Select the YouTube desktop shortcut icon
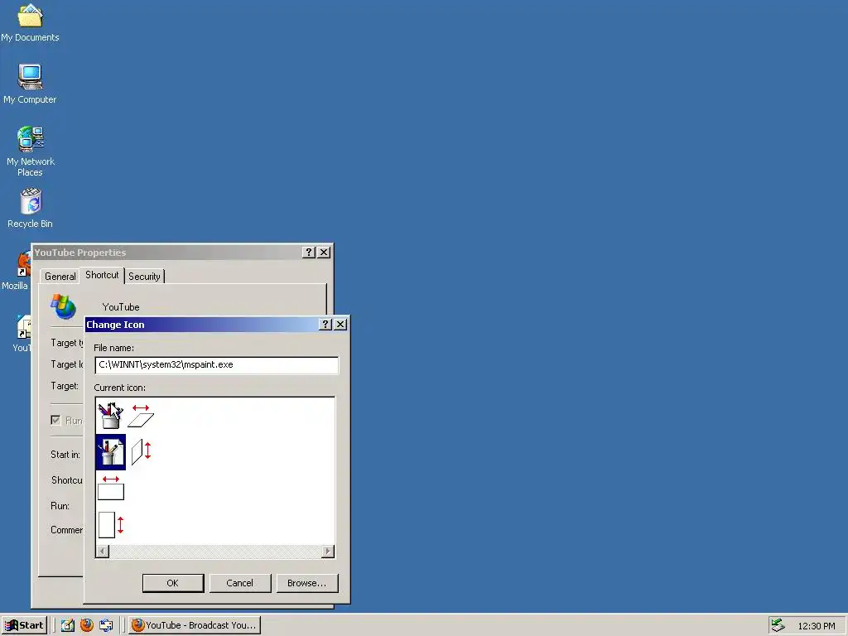 click(x=22, y=333)
